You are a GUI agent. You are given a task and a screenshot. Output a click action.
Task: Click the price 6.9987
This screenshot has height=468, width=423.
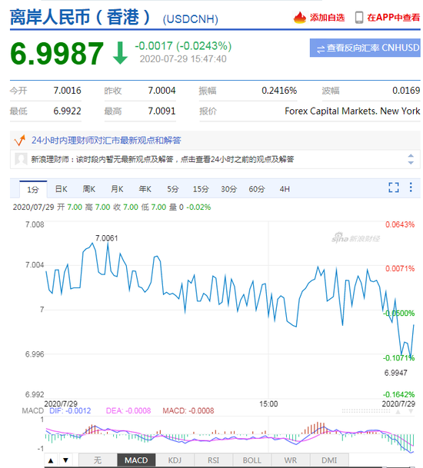coord(57,54)
